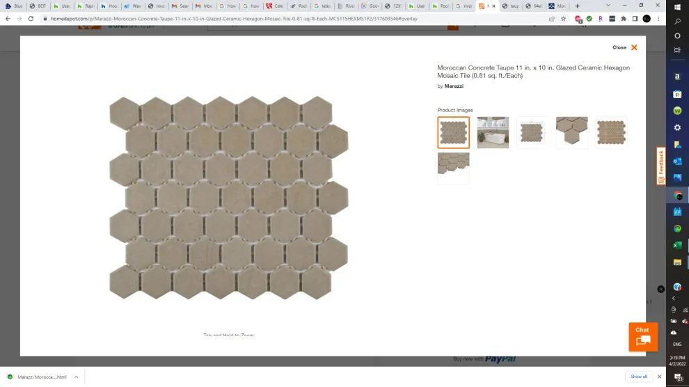The height and width of the screenshot is (387, 689).
Task: Open Microsoft Store from taskbar
Action: (677, 94)
